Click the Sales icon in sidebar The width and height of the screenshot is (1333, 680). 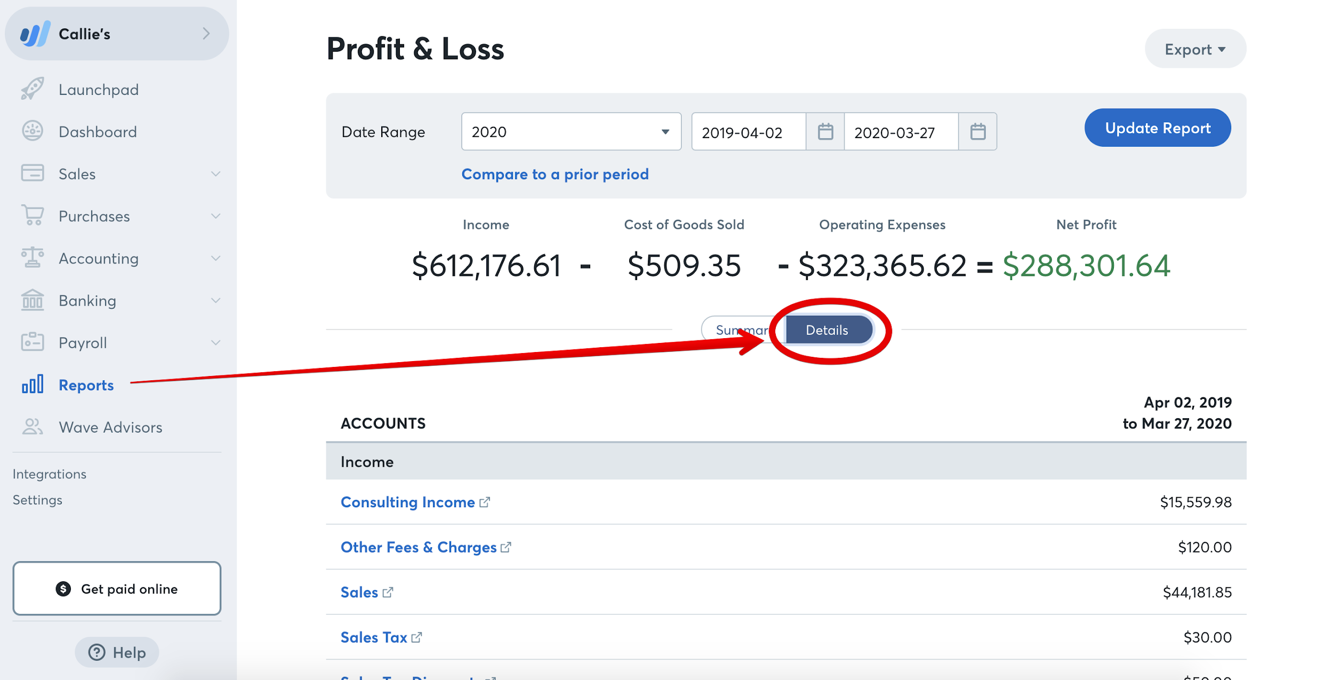tap(32, 173)
